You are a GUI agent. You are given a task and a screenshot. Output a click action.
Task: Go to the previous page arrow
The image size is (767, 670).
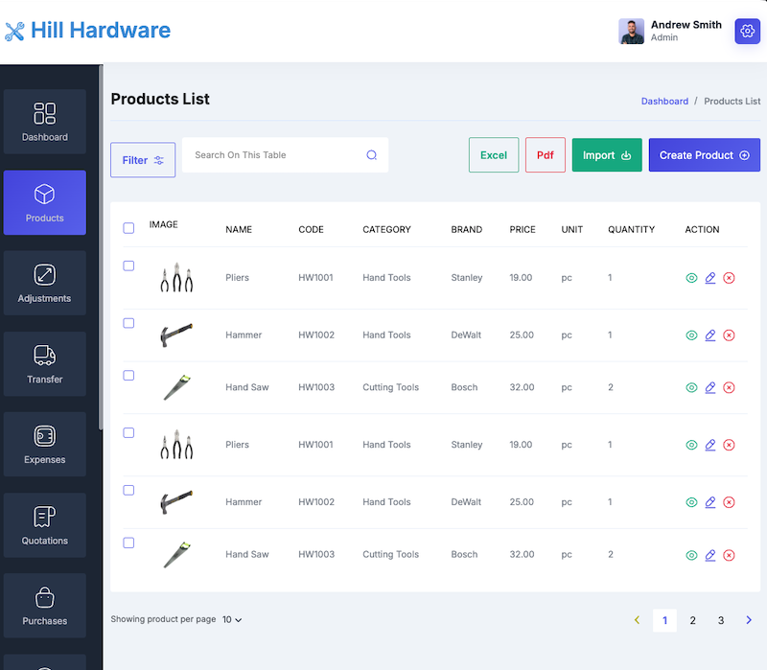click(x=637, y=620)
